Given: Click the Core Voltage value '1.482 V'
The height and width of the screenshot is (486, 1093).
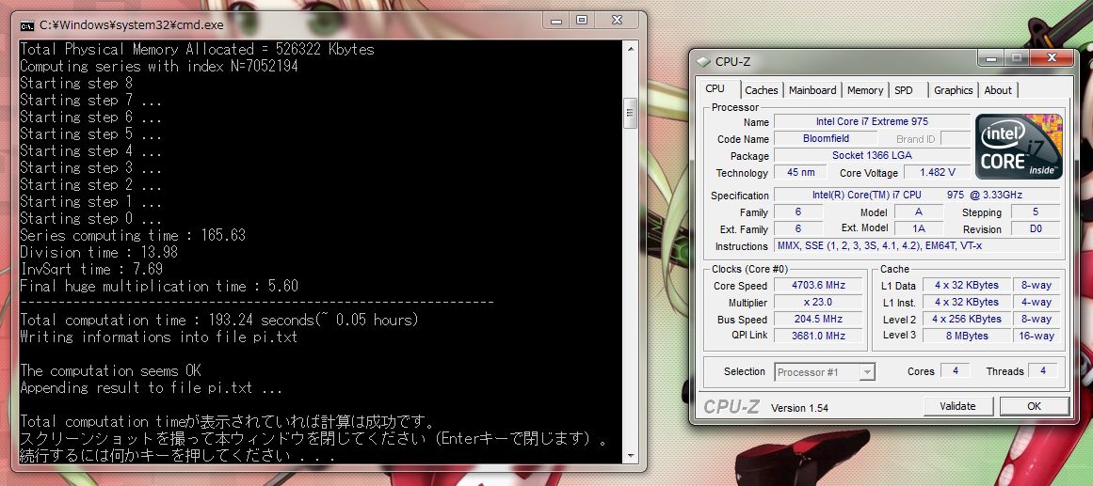Looking at the screenshot, I should pyautogui.click(x=937, y=172).
